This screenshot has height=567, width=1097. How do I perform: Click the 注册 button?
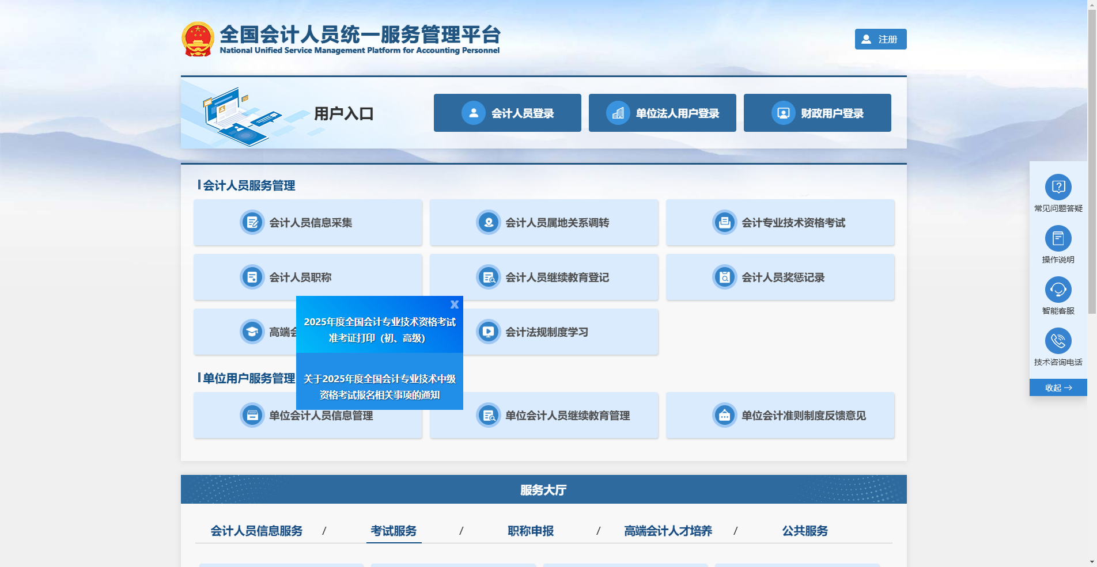(880, 39)
